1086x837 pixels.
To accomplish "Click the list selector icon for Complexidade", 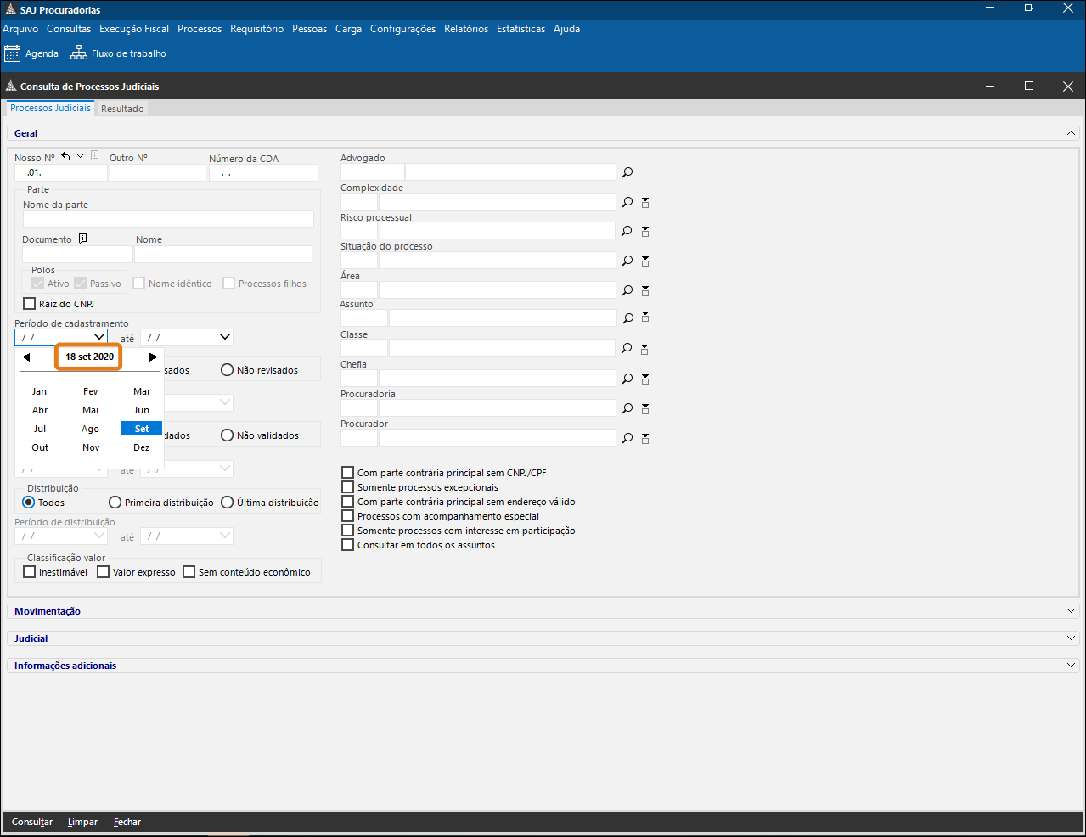I will coord(645,202).
